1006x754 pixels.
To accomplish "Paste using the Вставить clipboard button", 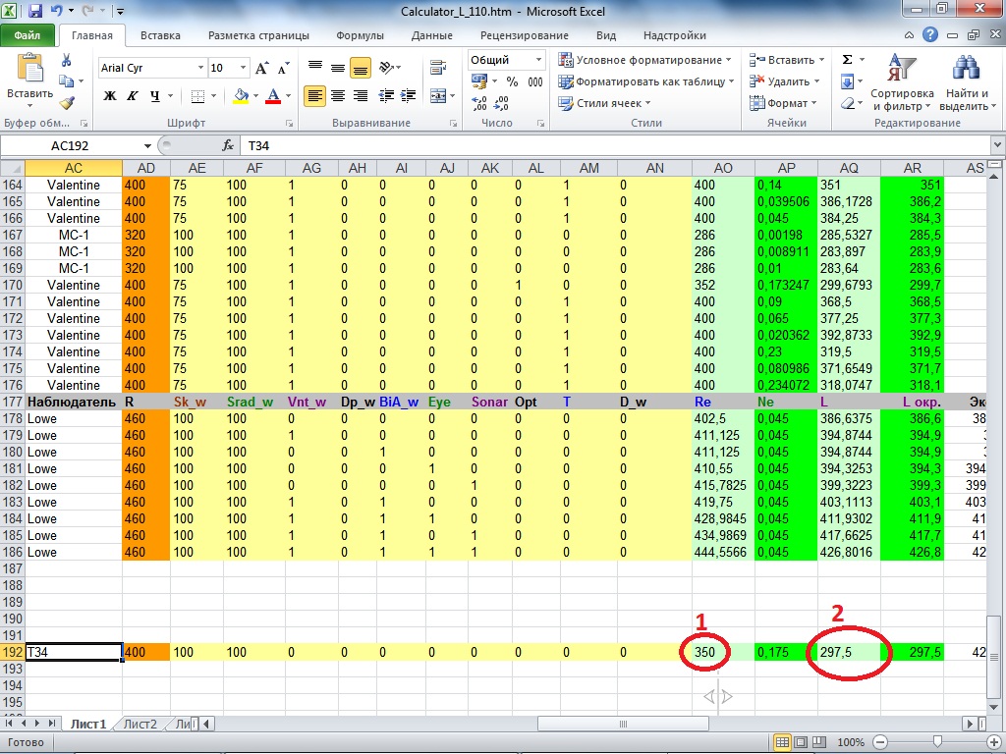I will click(x=29, y=81).
